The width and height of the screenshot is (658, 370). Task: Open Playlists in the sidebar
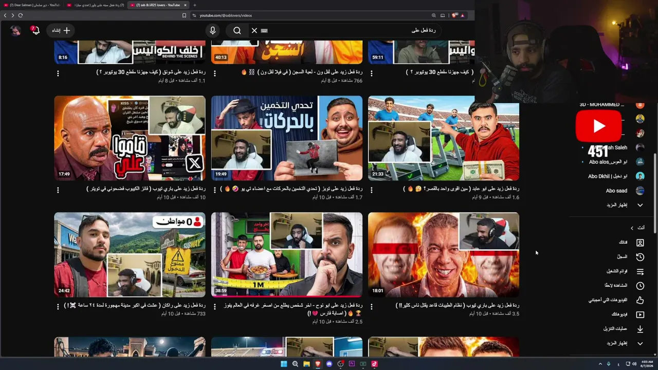[x=625, y=271]
